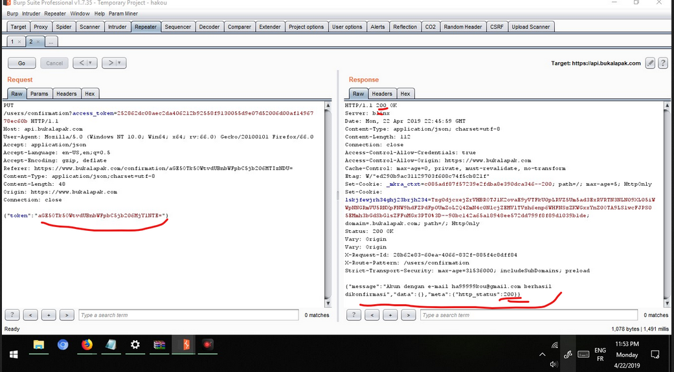This screenshot has height=372, width=674.
Task: Switch to the Extender tab
Action: 270,27
